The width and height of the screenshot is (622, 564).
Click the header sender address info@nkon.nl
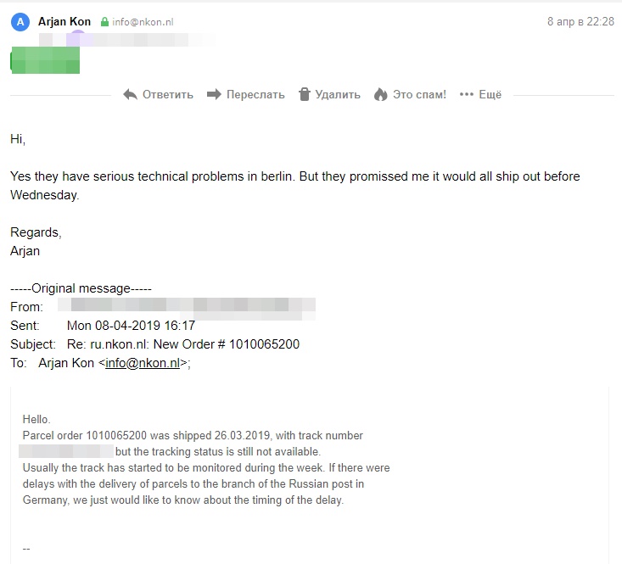[143, 22]
